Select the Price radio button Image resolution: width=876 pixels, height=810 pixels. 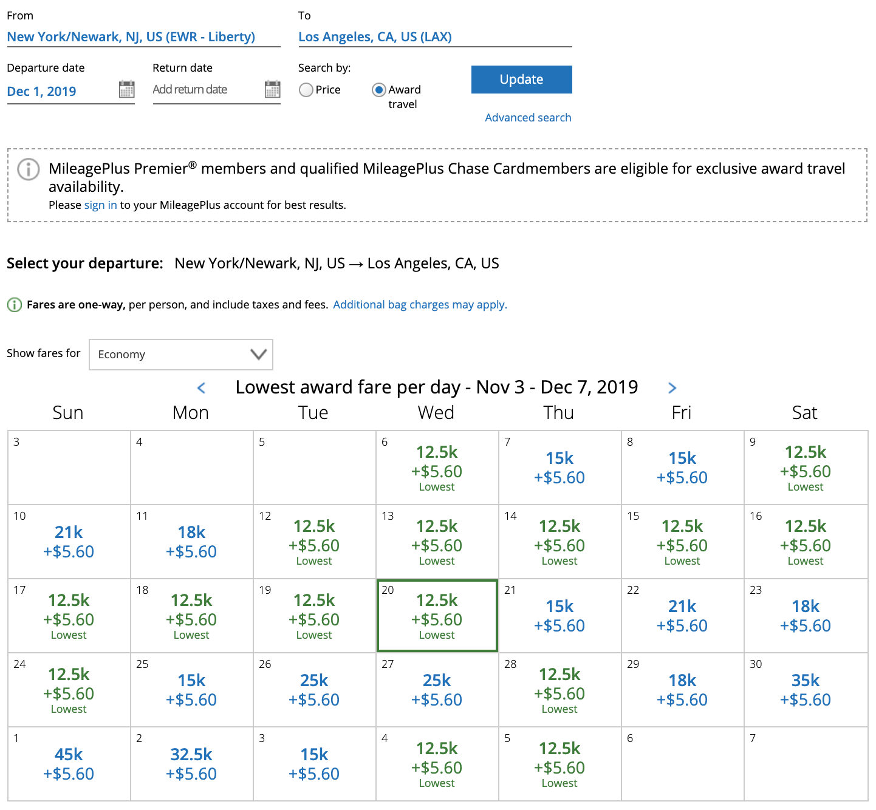(306, 90)
